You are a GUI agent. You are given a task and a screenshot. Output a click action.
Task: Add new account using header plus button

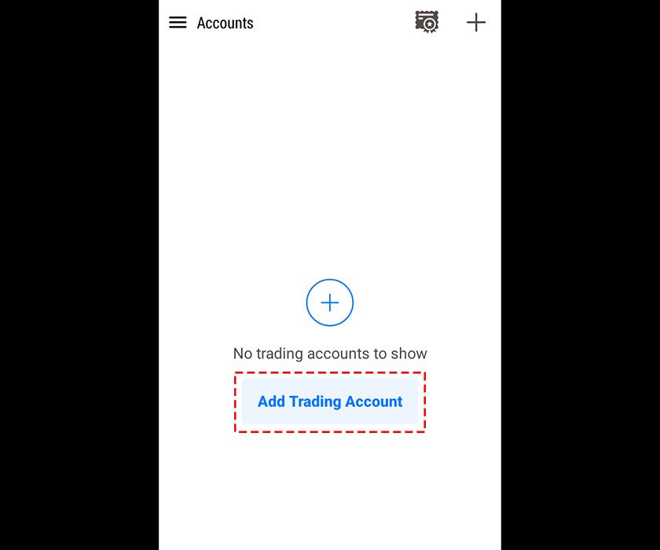coord(476,22)
